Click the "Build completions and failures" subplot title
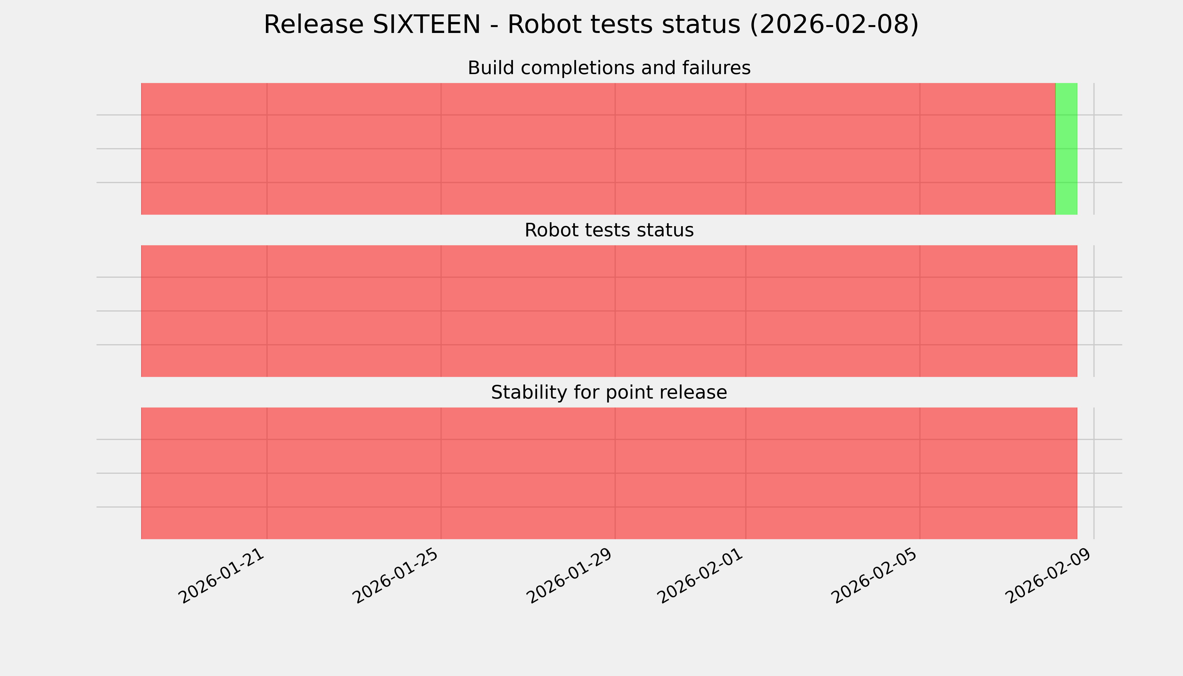Viewport: 1183px width, 676px height. (x=609, y=68)
